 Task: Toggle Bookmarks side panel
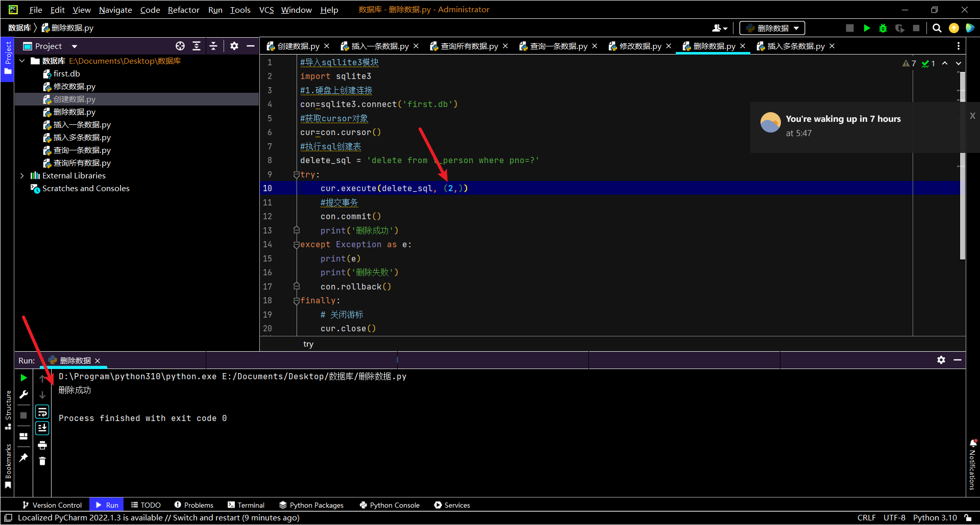8,466
